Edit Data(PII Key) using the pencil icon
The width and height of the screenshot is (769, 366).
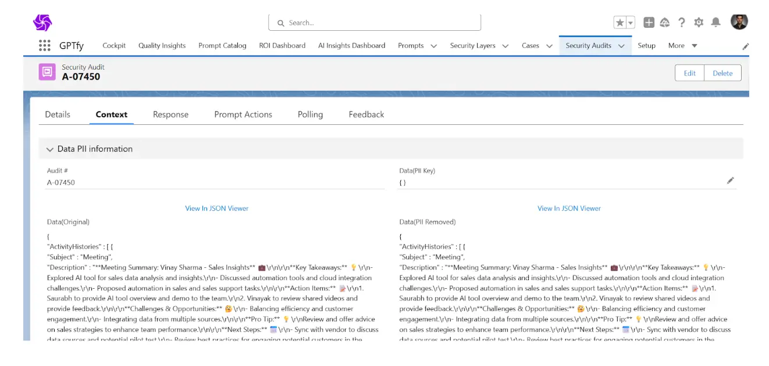click(x=731, y=181)
